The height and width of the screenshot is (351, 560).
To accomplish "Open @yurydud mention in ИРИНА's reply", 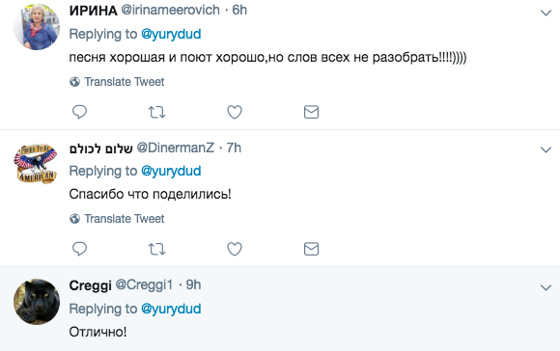I will pos(171,35).
